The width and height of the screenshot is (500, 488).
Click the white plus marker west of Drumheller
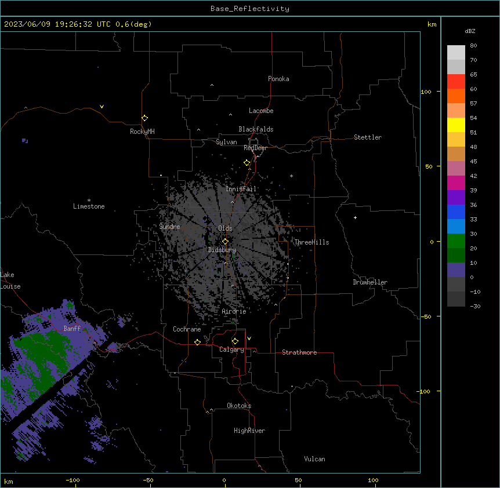pyautogui.click(x=355, y=217)
